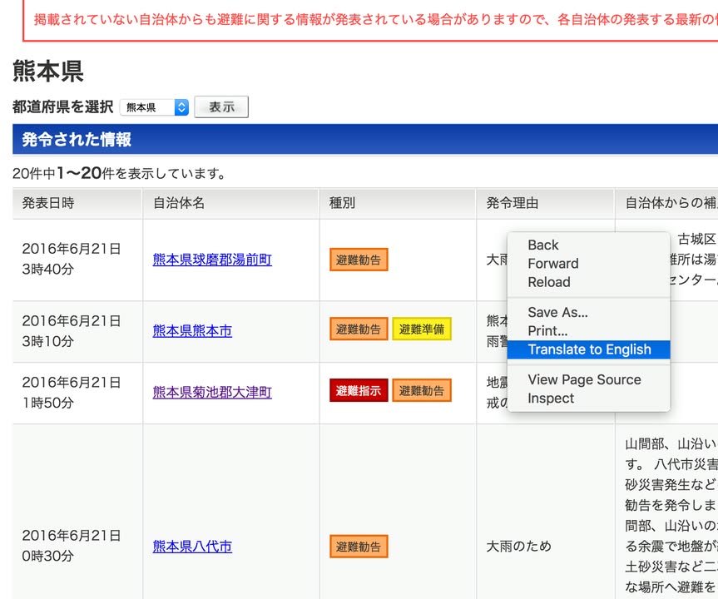Choose Forward from the context menu
Image resolution: width=718 pixels, height=599 pixels.
[552, 263]
